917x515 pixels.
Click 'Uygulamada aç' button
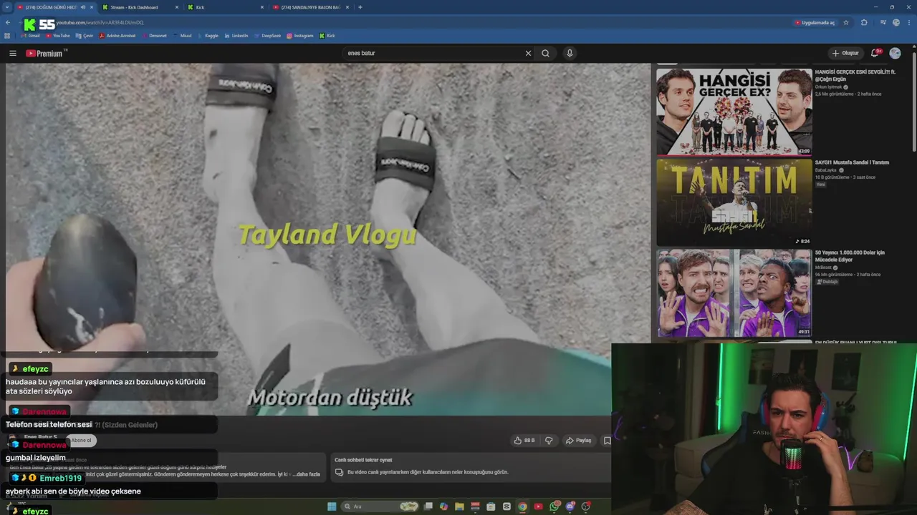coord(815,22)
